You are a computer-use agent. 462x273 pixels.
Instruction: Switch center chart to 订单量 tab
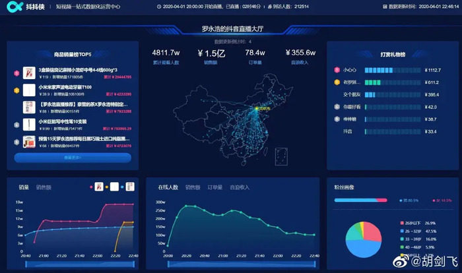coord(215,187)
